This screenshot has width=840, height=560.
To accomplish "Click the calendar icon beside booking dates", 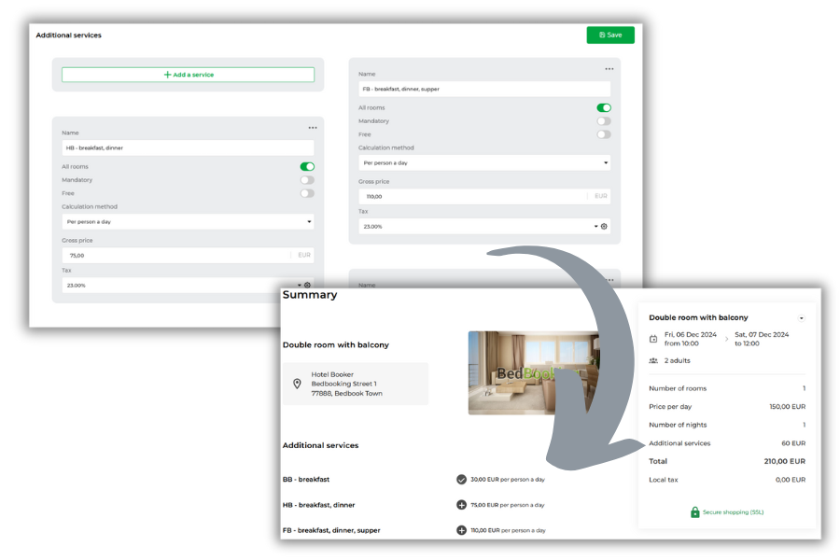I will 653,339.
